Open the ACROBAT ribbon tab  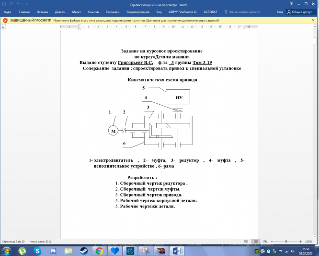(x=211, y=12)
